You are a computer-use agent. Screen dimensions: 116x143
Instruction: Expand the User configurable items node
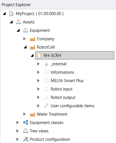pyautogui.click(x=38, y=106)
